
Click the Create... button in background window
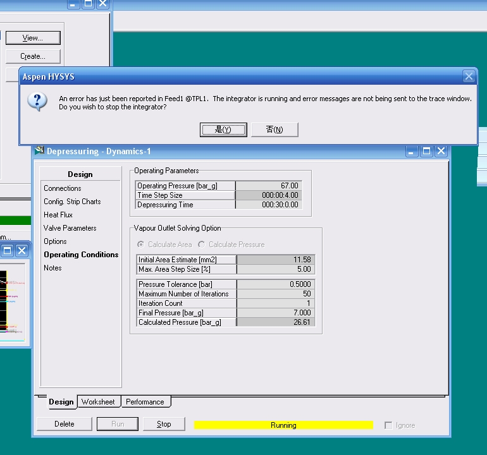click(x=33, y=56)
